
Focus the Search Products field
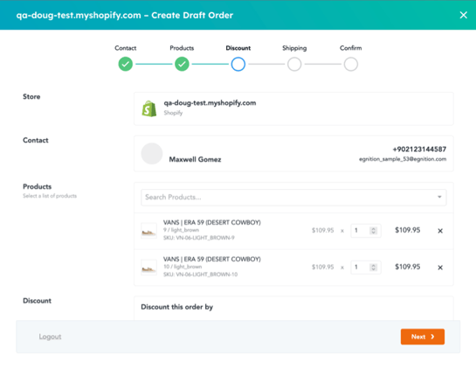pos(293,198)
